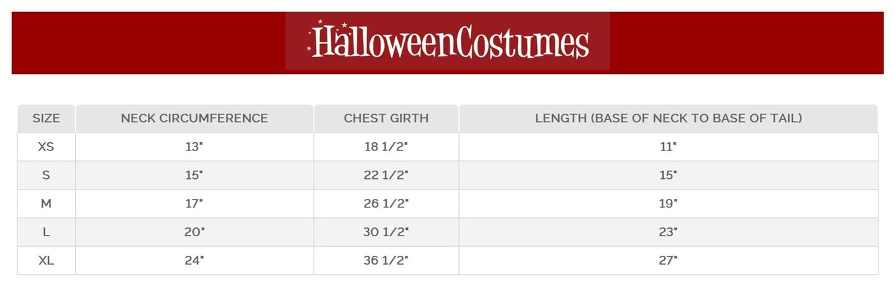Click the 26 1/2" chest girth value
Image resolution: width=894 pixels, height=292 pixels.
coord(386,204)
